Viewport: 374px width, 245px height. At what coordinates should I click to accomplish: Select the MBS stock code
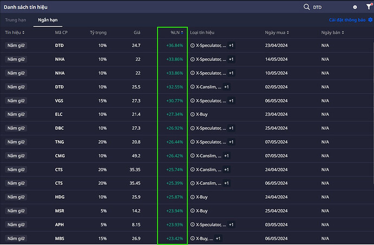click(60, 238)
